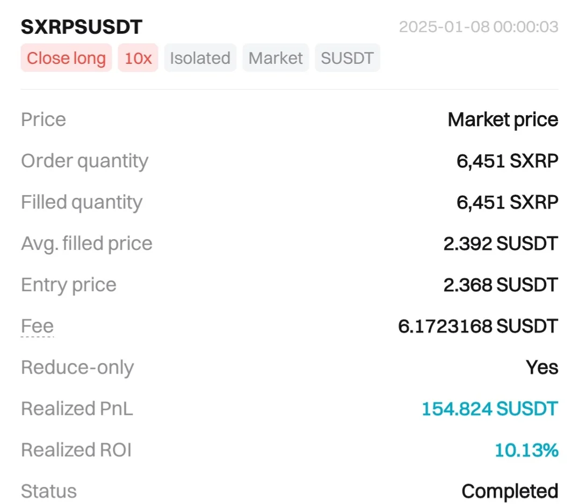Screen dimensions: 572x504
Task: Click the Realized PnL amount 154.824 SUSDT
Action: coord(489,409)
